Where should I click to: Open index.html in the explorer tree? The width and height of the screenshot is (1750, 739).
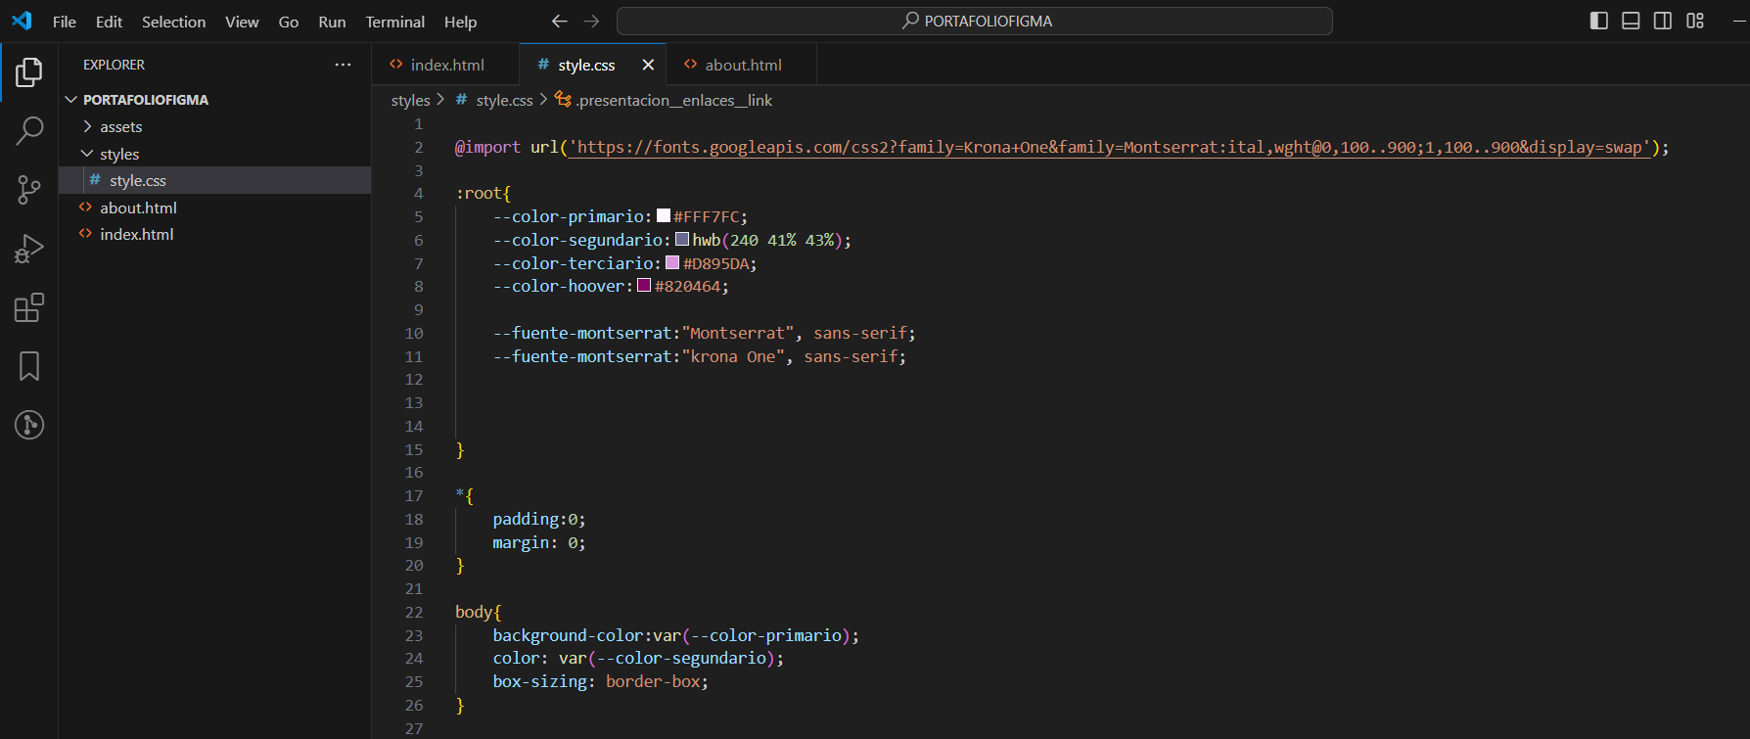pyautogui.click(x=215, y=234)
